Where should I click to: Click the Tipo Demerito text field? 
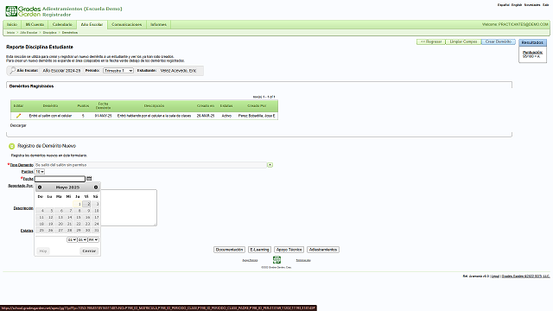[150, 165]
